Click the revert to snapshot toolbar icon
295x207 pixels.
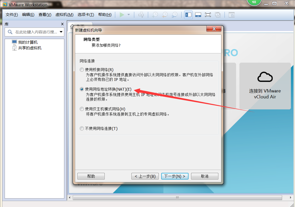click(x=165, y=15)
